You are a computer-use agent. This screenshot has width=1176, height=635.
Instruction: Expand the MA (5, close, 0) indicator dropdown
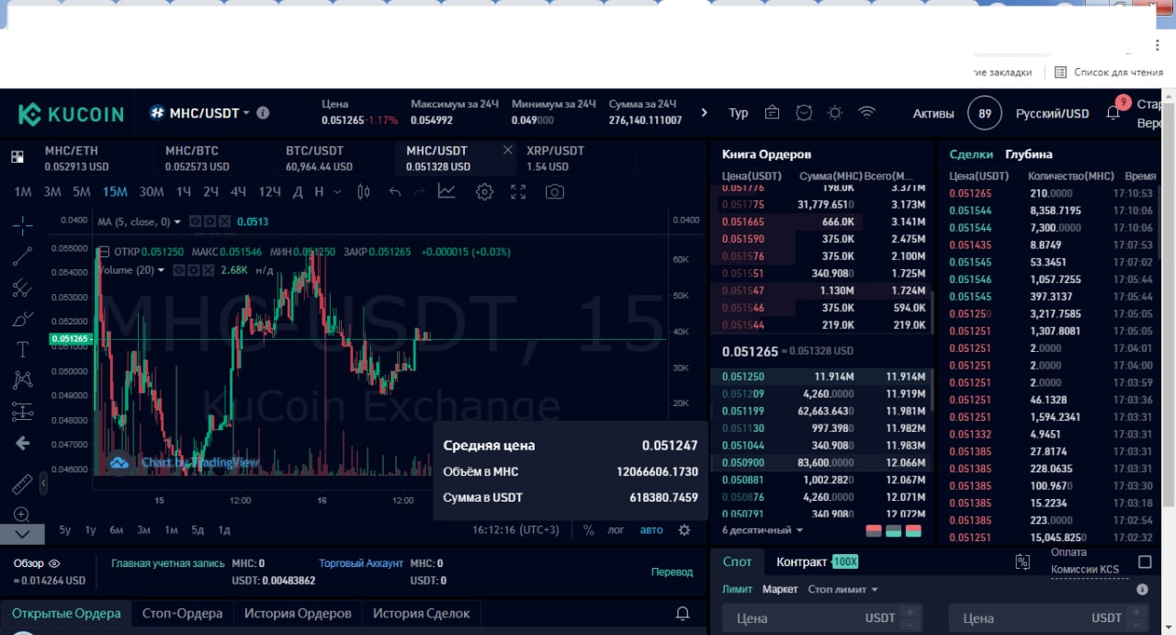[x=178, y=221]
